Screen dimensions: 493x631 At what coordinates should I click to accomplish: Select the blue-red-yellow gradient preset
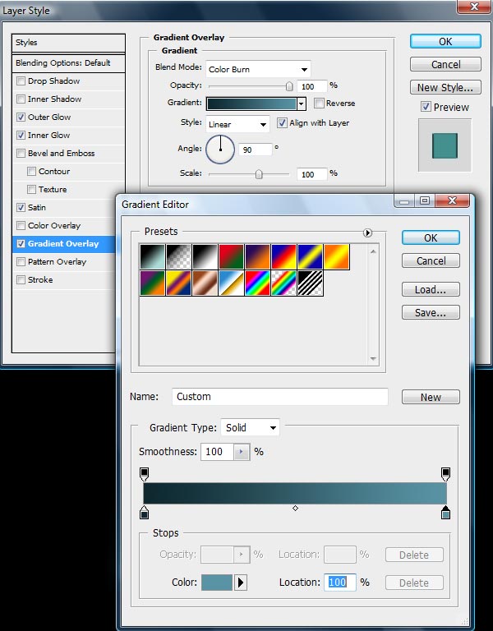tap(284, 256)
